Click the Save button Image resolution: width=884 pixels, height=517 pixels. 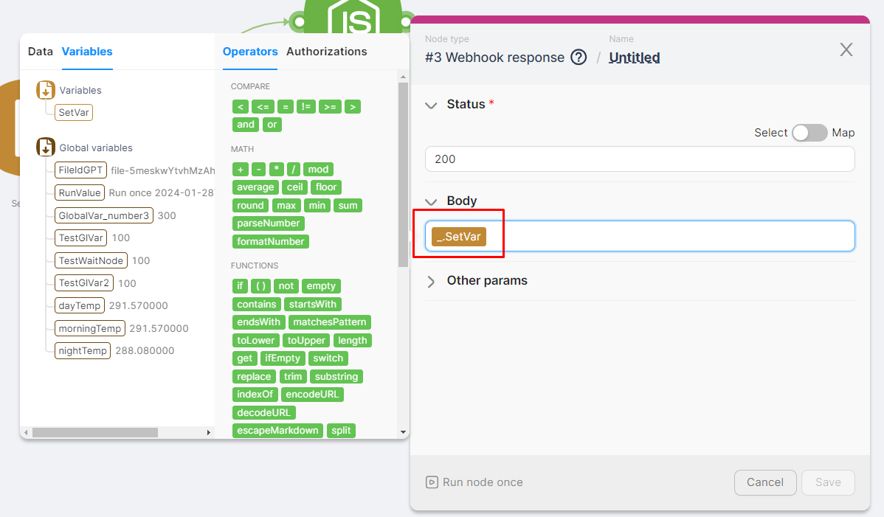pyautogui.click(x=827, y=482)
